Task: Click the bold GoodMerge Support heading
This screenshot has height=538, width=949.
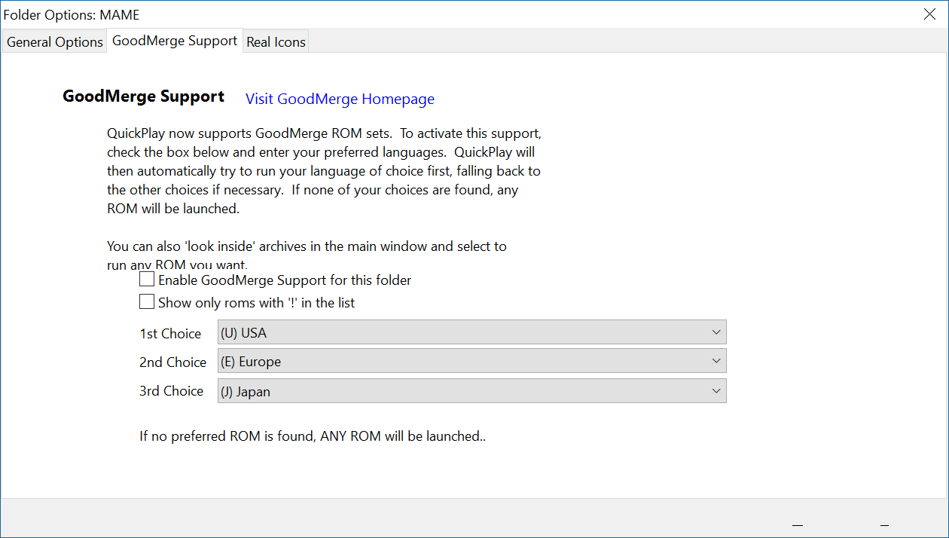Action: [x=143, y=96]
